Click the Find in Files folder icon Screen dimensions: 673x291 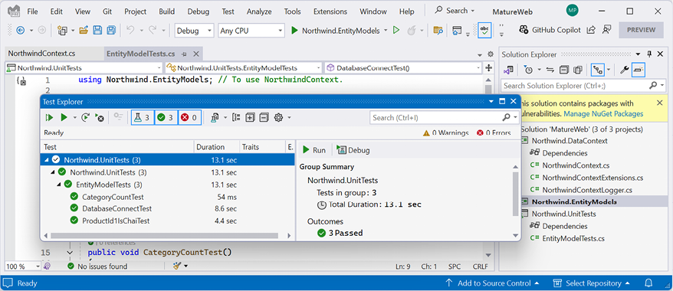click(438, 31)
